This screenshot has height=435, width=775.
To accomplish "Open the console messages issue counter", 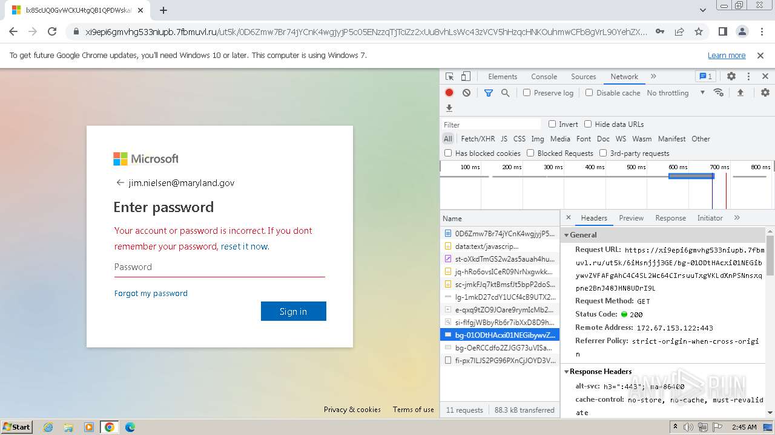I will click(x=705, y=77).
